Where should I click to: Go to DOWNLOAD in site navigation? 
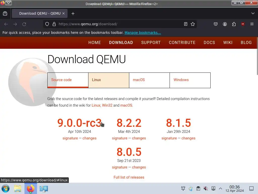[x=121, y=42]
